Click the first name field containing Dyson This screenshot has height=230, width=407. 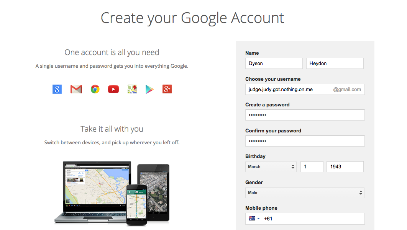(274, 64)
